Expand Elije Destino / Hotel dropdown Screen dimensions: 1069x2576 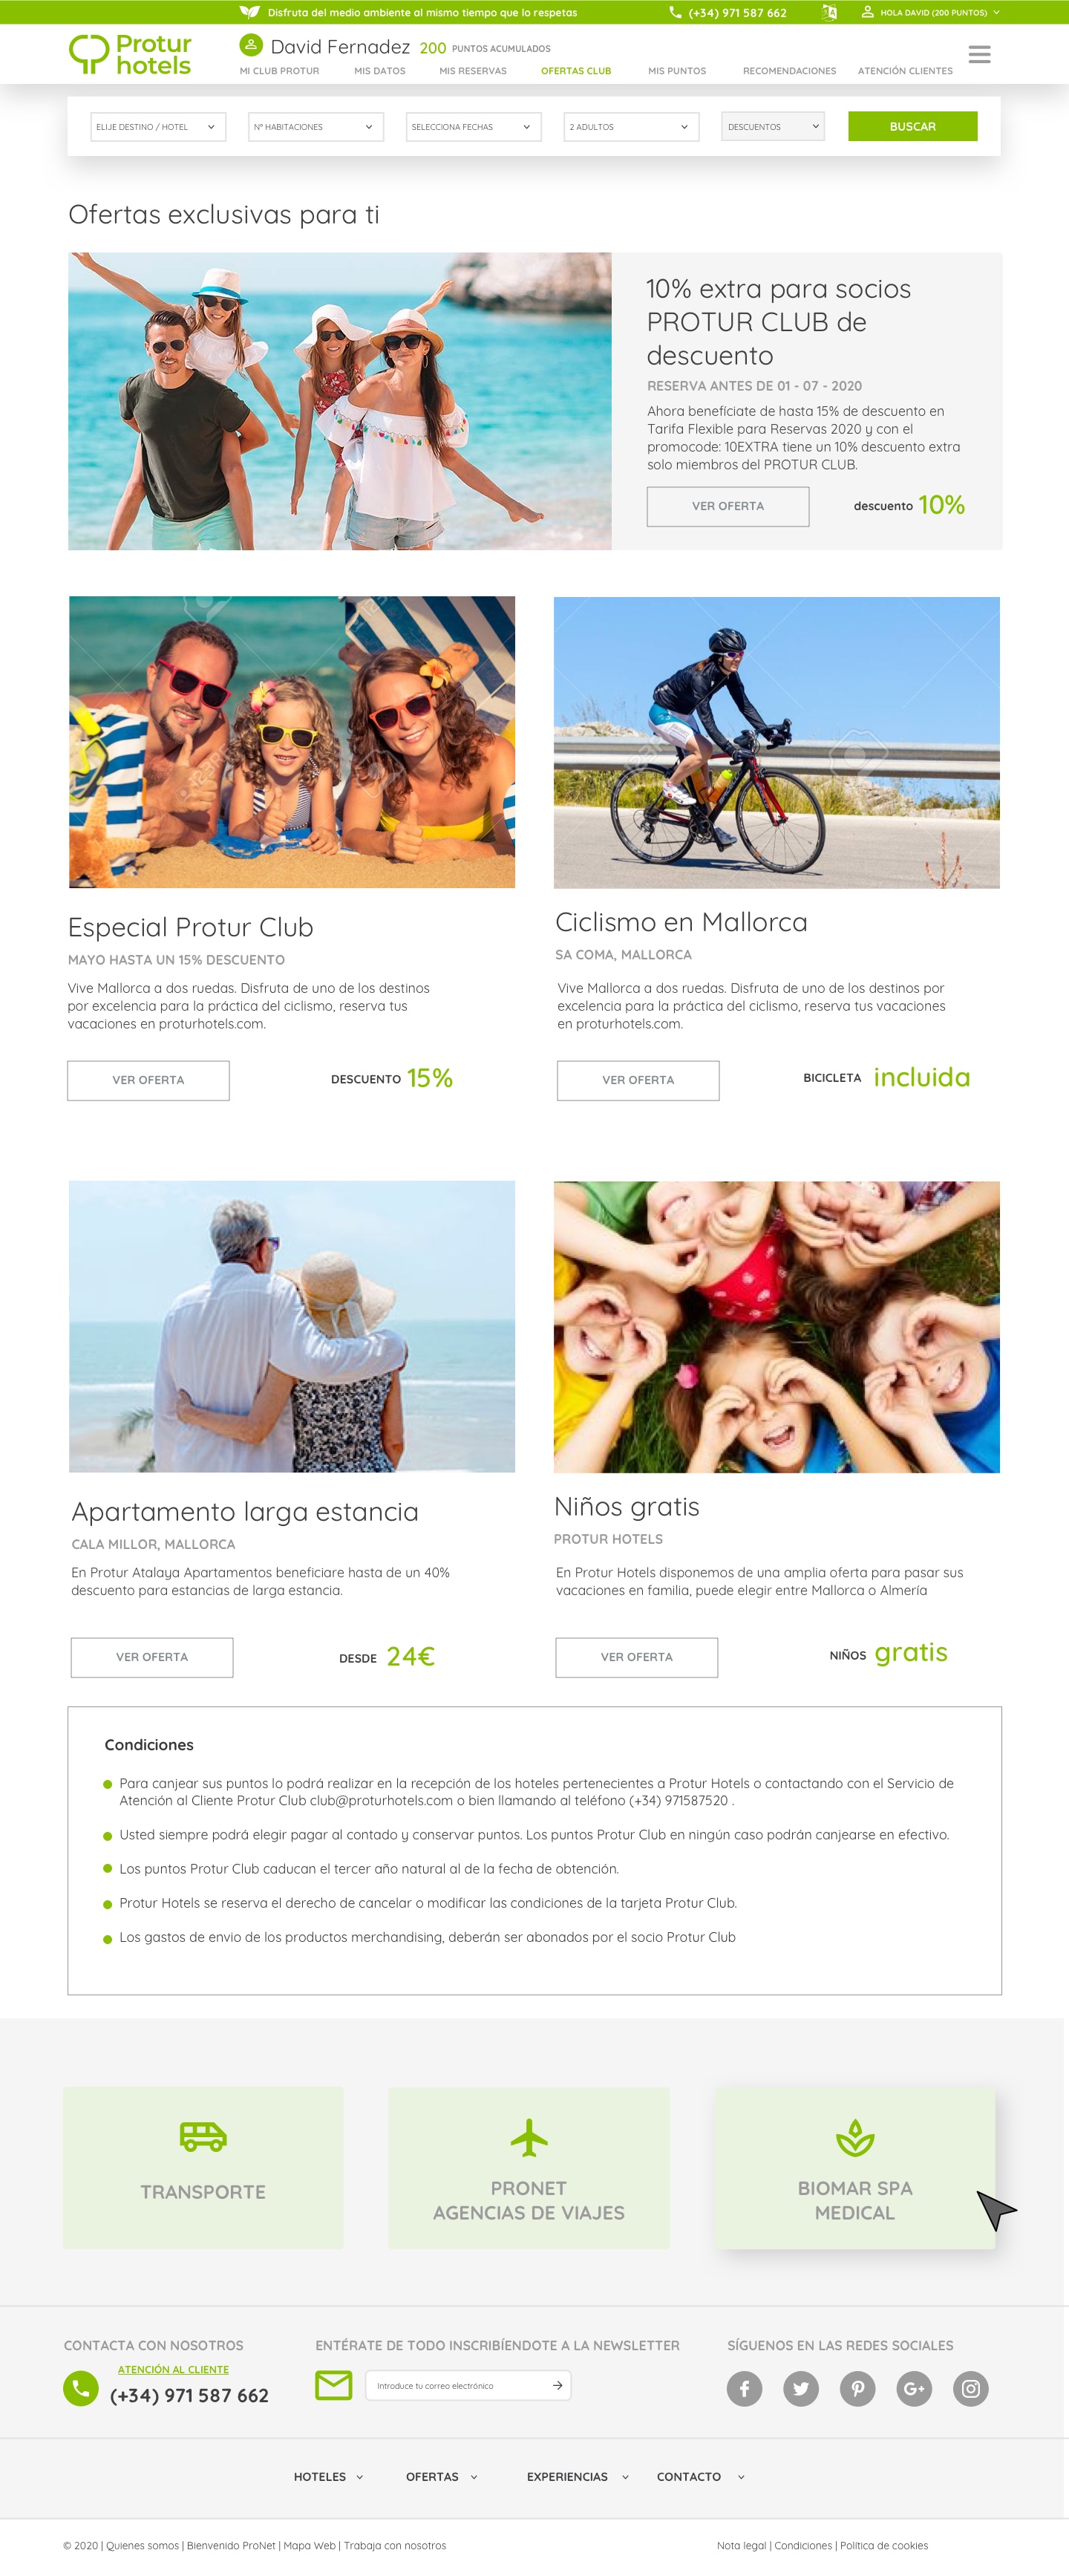click(158, 127)
